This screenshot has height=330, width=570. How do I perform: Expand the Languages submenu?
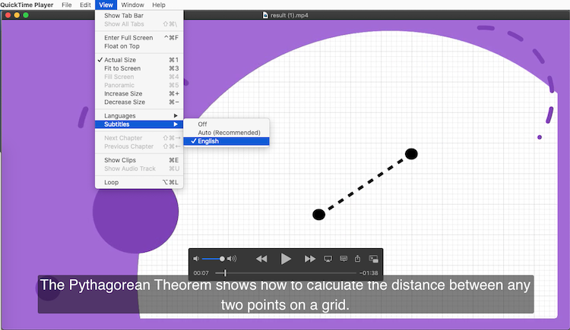click(139, 116)
